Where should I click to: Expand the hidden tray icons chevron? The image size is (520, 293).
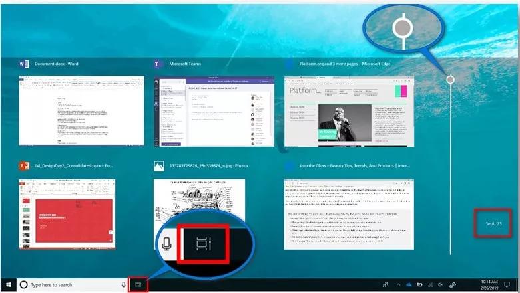(x=398, y=285)
